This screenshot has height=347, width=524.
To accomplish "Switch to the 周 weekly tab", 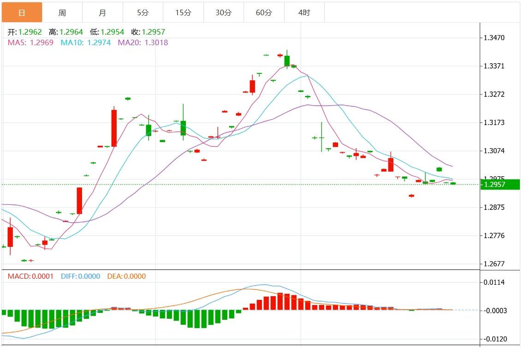I will (x=62, y=12).
